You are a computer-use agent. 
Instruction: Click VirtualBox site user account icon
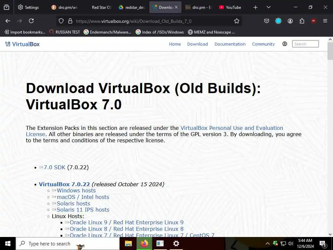click(285, 44)
